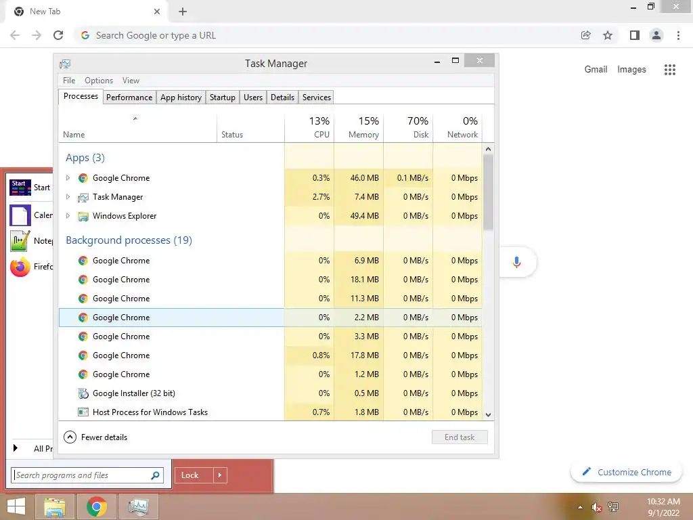The image size is (693, 520).
Task: Open the Options menu in Task Manager
Action: 99,81
